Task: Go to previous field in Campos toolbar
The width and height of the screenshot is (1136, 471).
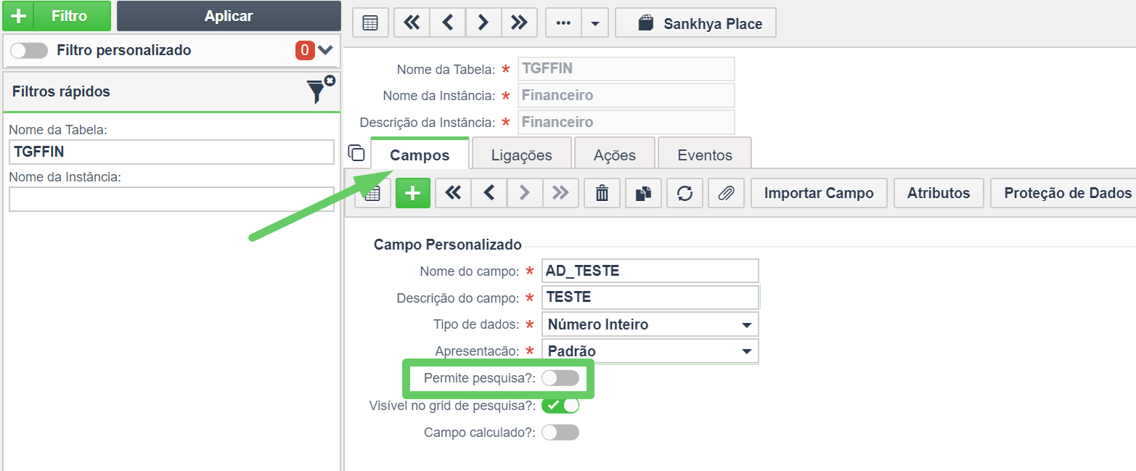Action: 489,193
